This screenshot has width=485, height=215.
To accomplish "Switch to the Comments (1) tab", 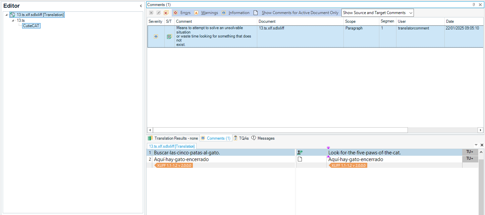I will tap(216, 138).
